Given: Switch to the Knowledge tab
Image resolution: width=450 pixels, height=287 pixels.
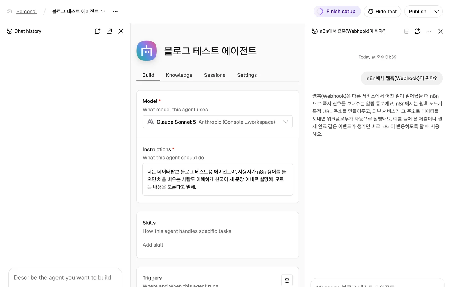Looking at the screenshot, I should [179, 75].
